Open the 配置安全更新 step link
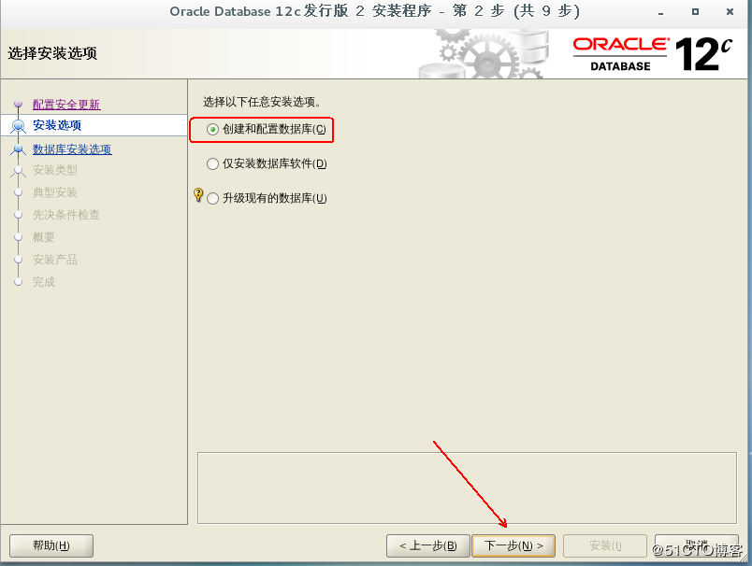This screenshot has width=752, height=566. 66,104
